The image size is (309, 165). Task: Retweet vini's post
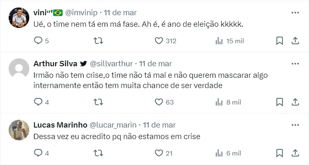98,41
